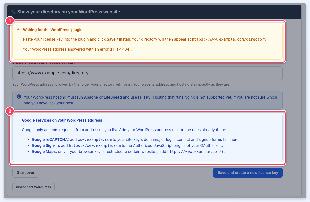Click the 'Google Sign-In:' bullet label
This screenshot has width=310, height=202.
45,145
